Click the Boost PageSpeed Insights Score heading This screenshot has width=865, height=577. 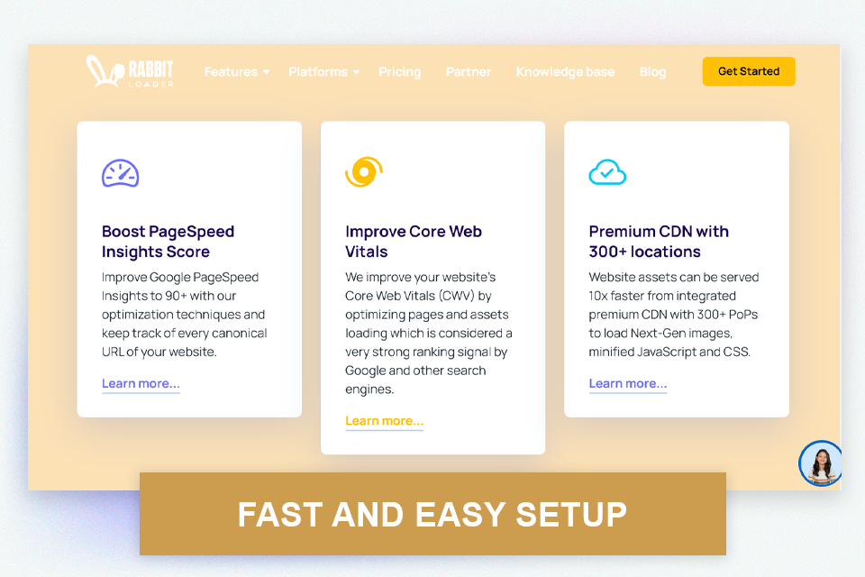click(x=168, y=242)
